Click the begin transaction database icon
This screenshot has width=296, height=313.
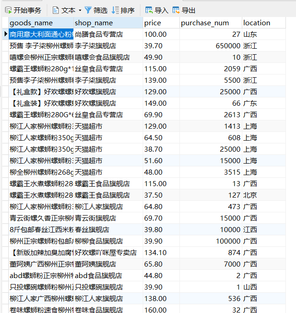pos(8,10)
